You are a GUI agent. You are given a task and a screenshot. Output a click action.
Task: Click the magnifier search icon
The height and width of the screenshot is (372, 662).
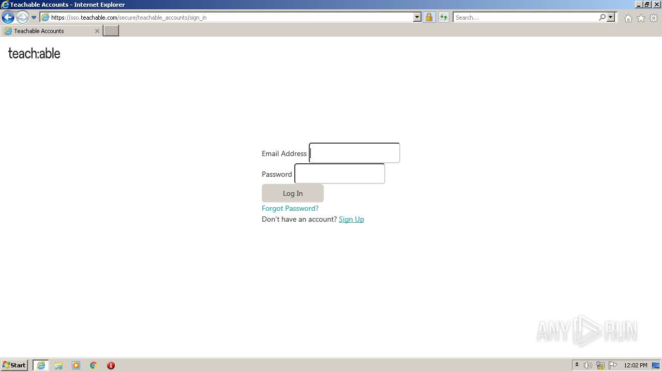click(602, 17)
